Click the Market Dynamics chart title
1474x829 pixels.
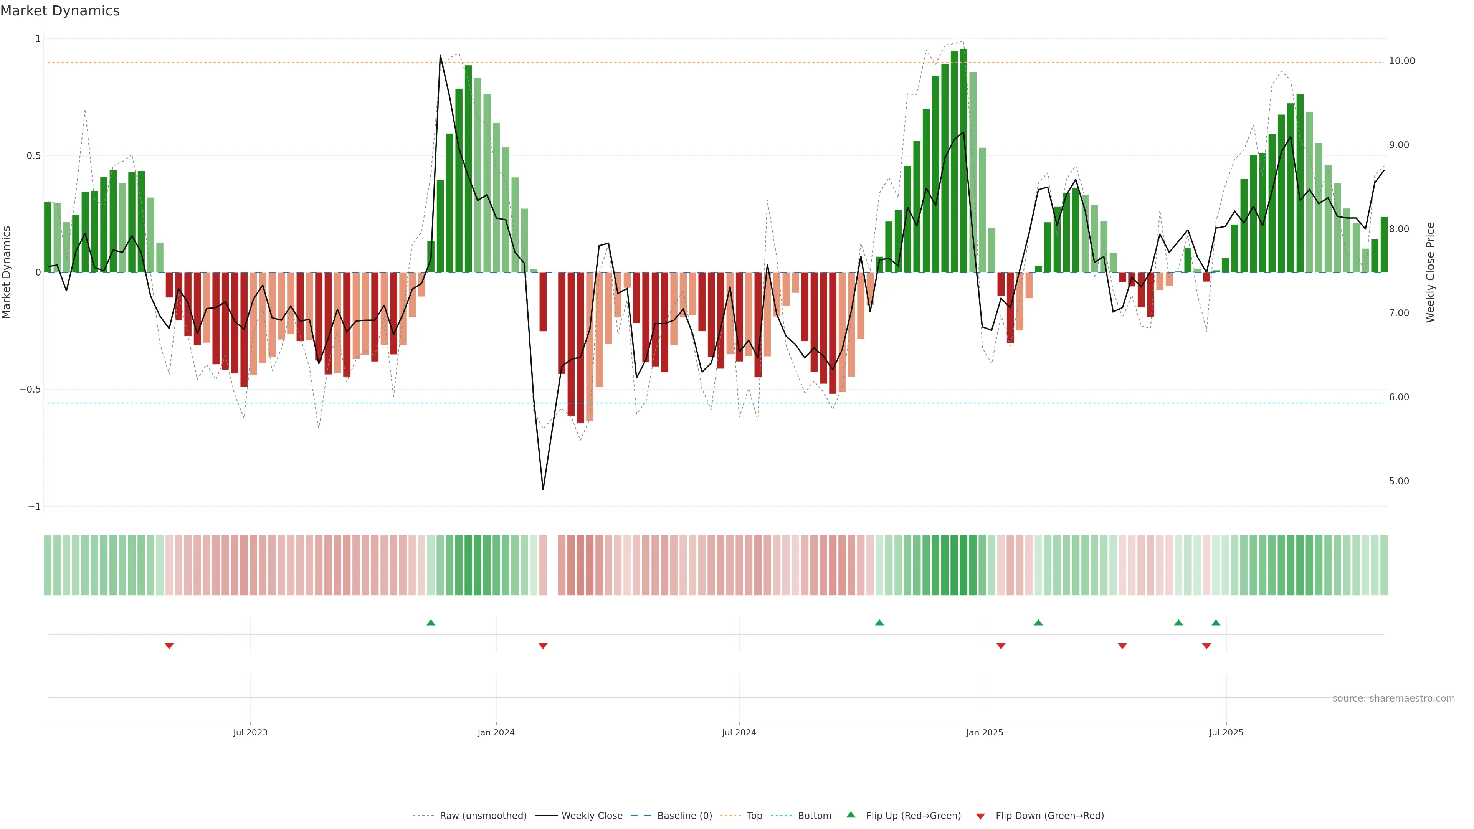pos(60,11)
